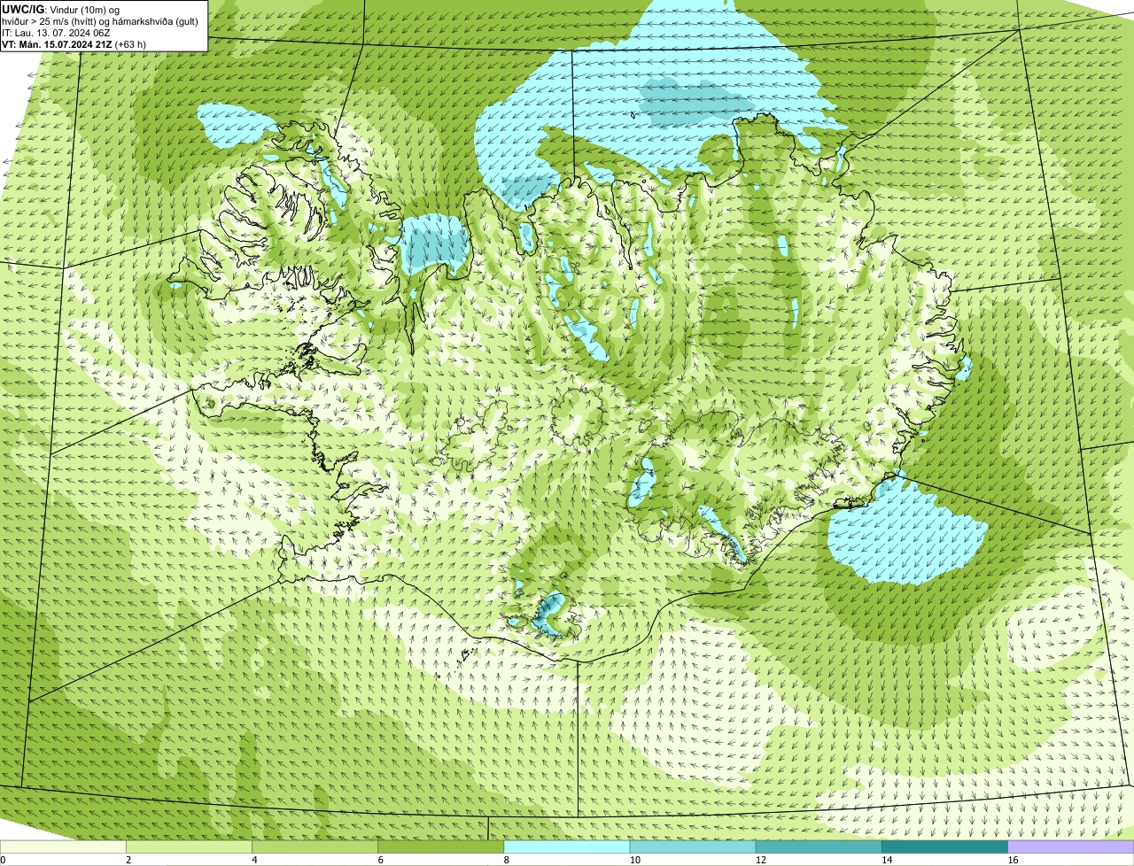Image resolution: width=1134 pixels, height=866 pixels.
Task: Click the "hviður > 25 m/s (hvítt)" description line
Action: click(100, 20)
